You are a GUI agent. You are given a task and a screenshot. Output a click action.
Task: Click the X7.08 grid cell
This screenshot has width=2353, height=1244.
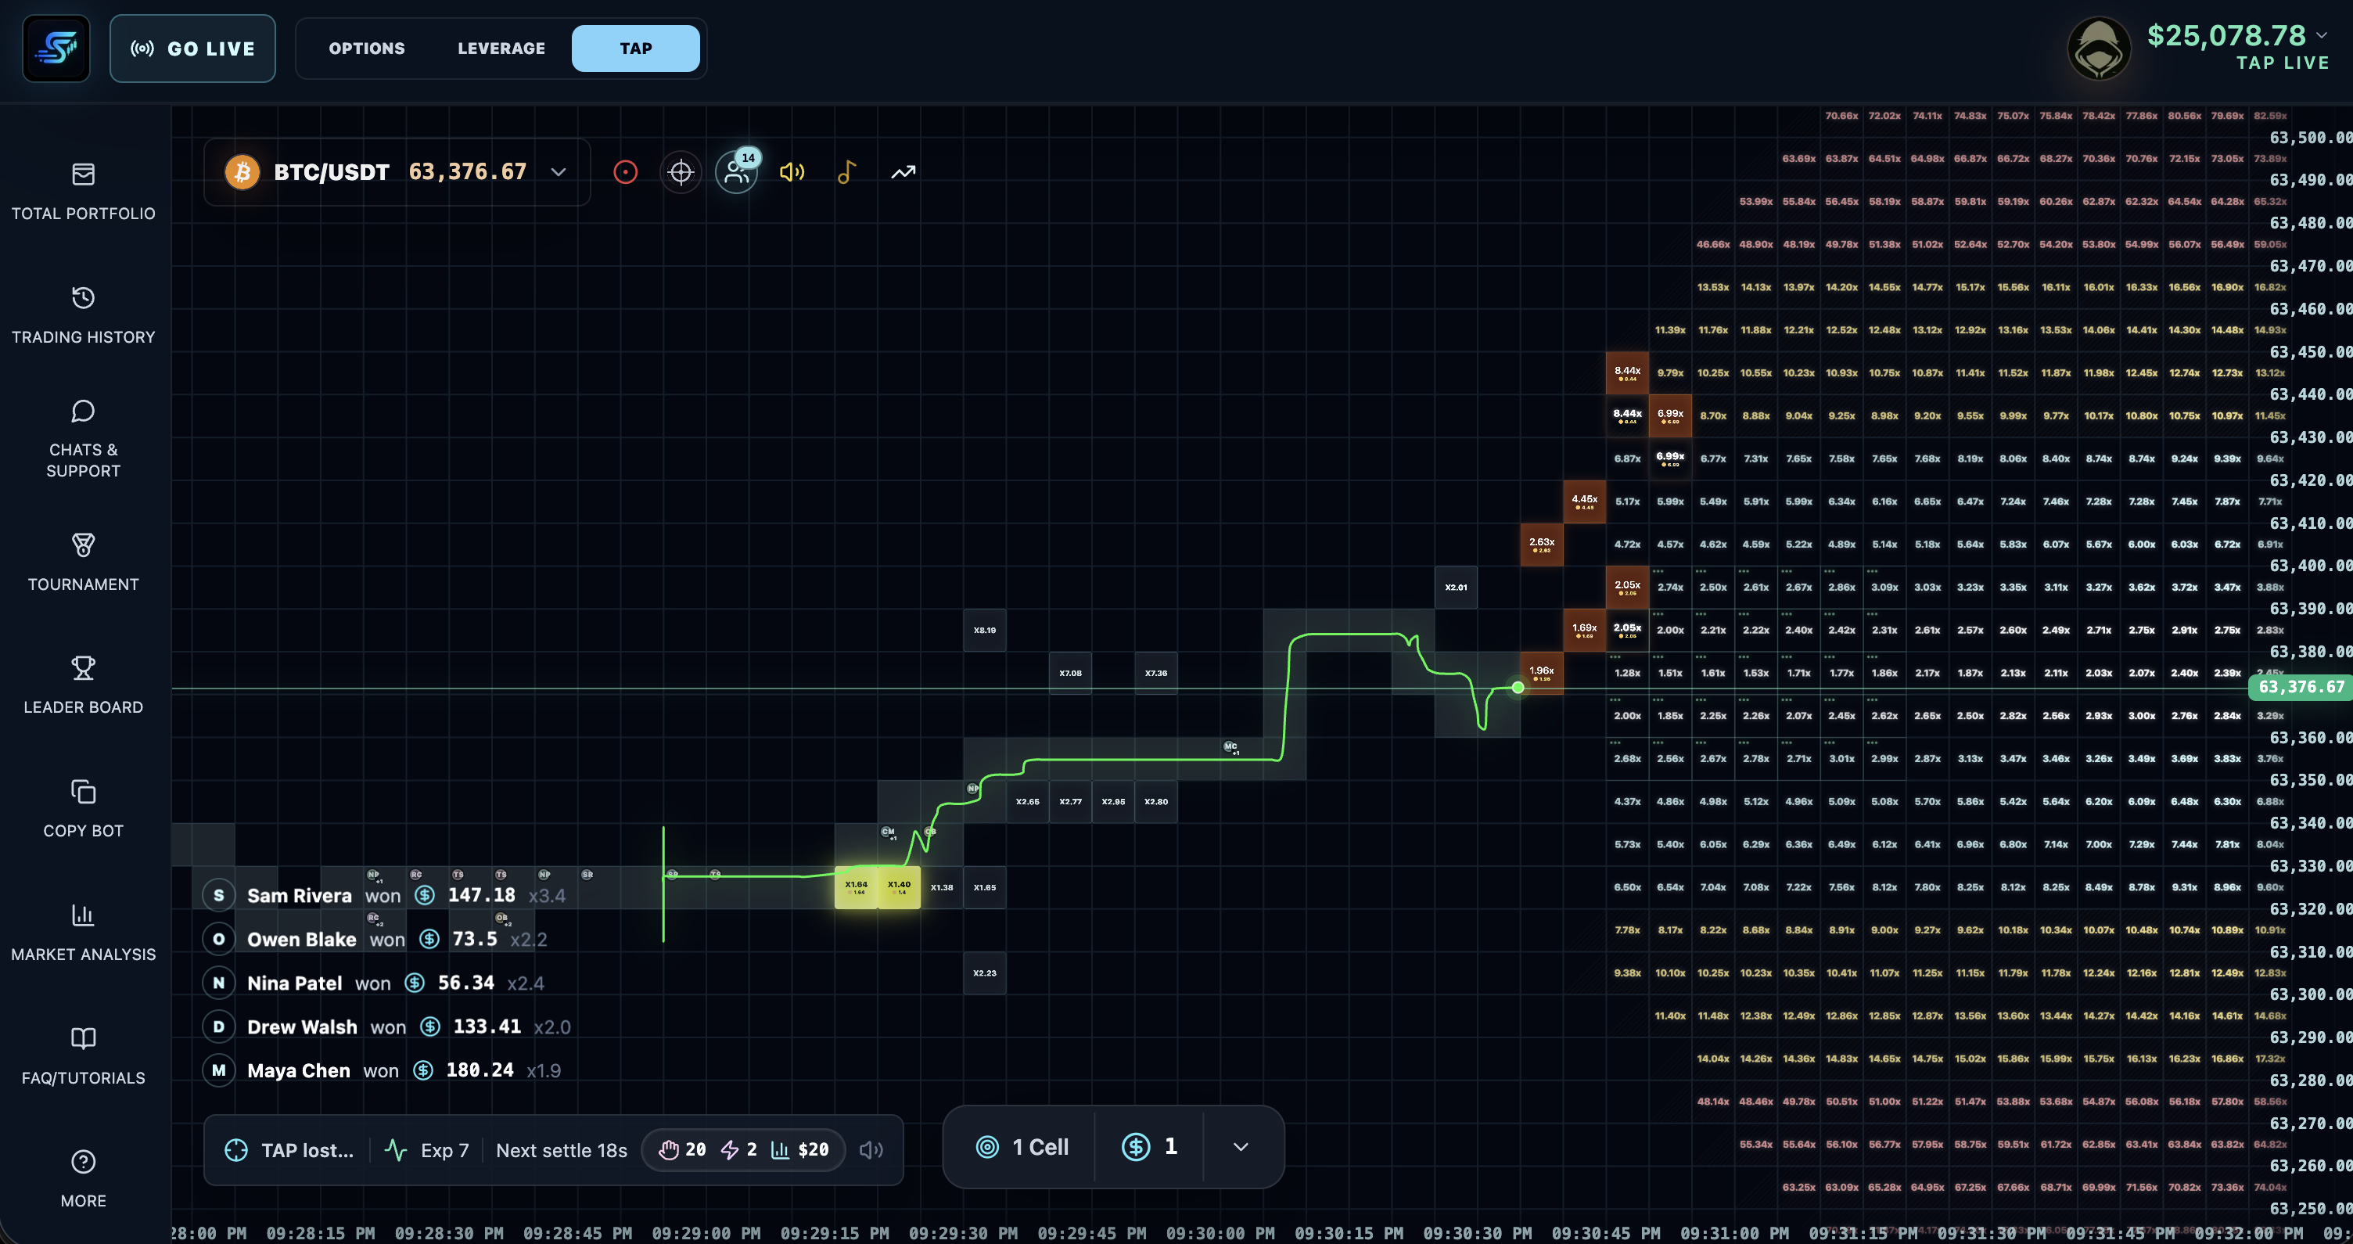(x=1071, y=673)
